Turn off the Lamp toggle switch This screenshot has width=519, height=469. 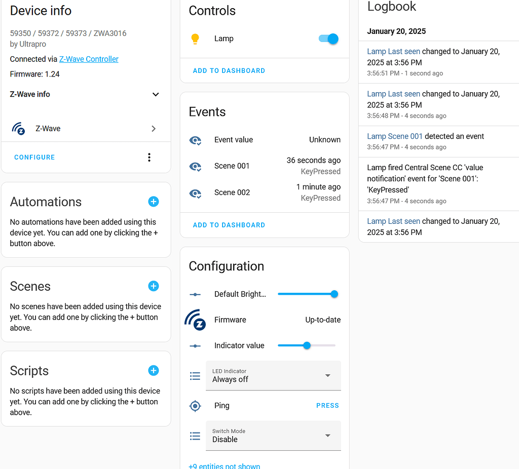click(x=328, y=38)
